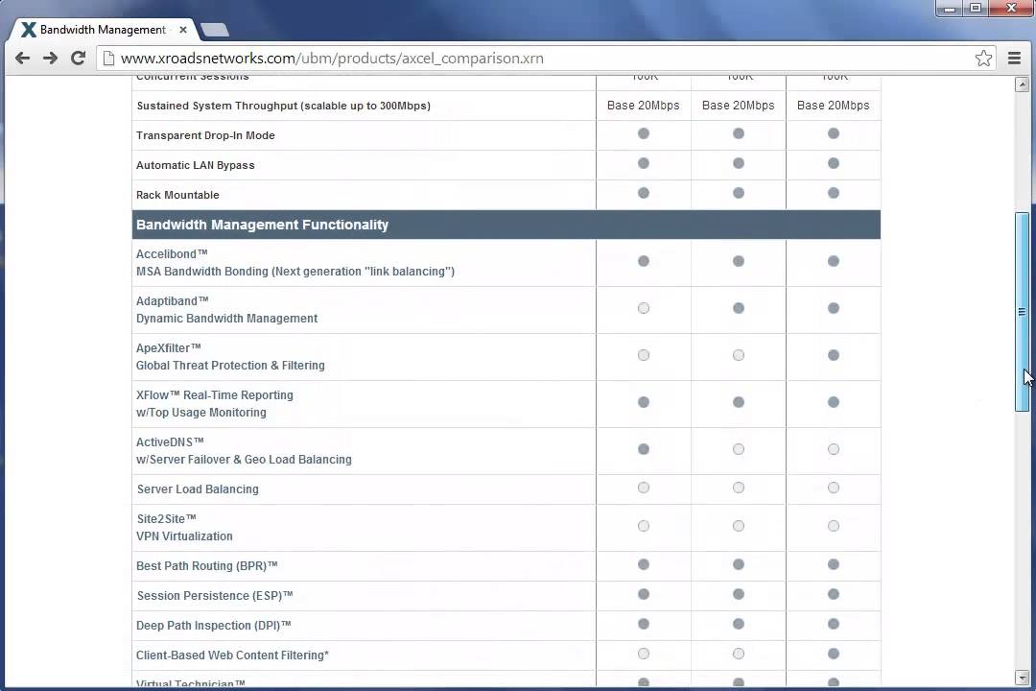Viewport: 1036px width, 691px height.
Task: Click scrollbar down arrow
Action: (x=1023, y=678)
